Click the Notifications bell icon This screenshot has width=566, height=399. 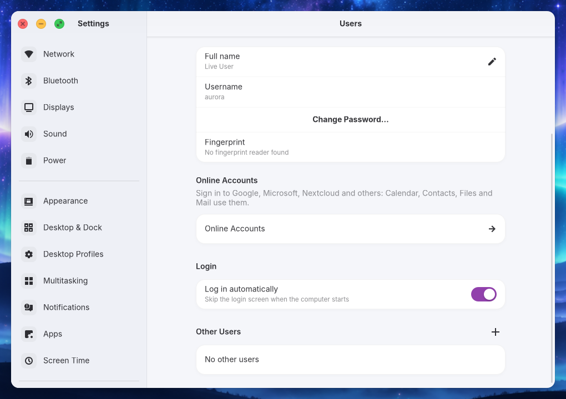[29, 308]
